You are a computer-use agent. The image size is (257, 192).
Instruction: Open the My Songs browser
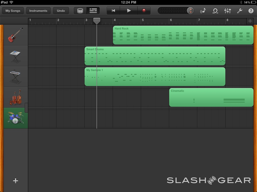tap(13, 11)
